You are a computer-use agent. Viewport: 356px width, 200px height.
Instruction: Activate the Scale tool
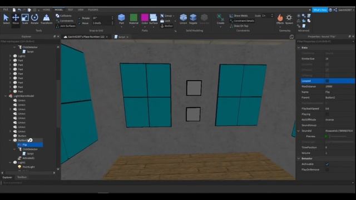tap(25, 19)
